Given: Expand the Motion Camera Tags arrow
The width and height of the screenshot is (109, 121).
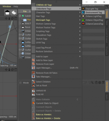Looking at the screenshot, I should pos(80,24).
